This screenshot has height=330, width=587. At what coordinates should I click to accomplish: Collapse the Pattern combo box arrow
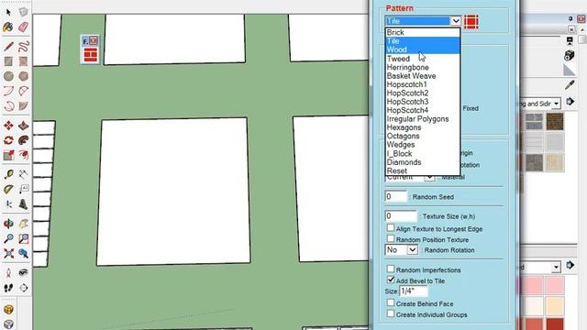pos(455,21)
